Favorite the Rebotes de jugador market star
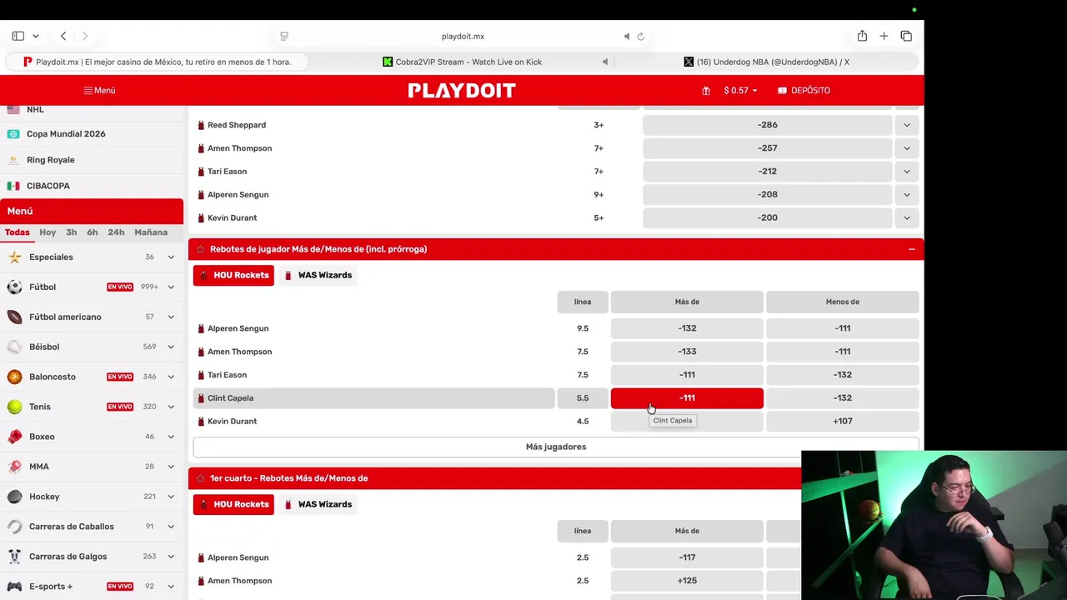The image size is (1067, 600). [200, 249]
